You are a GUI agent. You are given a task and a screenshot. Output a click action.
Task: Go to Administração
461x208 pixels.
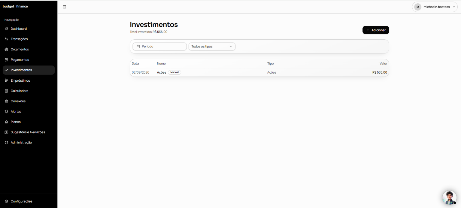[x=29, y=143]
